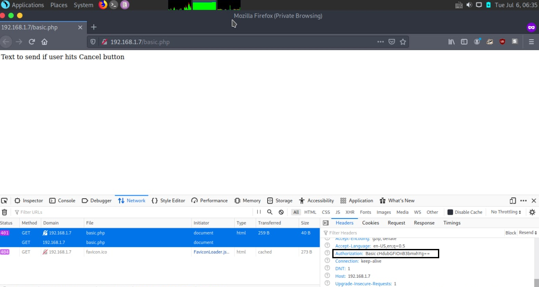Search network requests with the magnifier icon
Viewport: 539px width, 287px height.
[270, 212]
